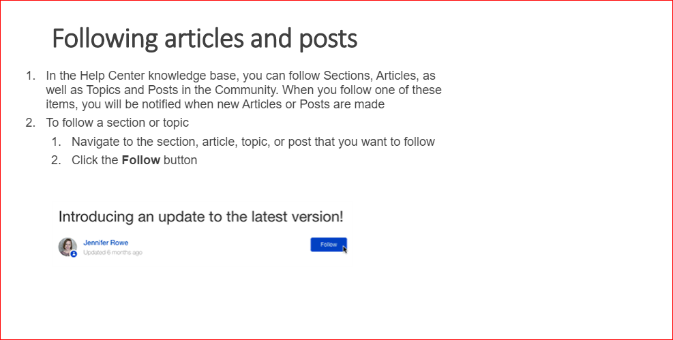Click the 'Click the Follow button' instruction line

pyautogui.click(x=134, y=160)
